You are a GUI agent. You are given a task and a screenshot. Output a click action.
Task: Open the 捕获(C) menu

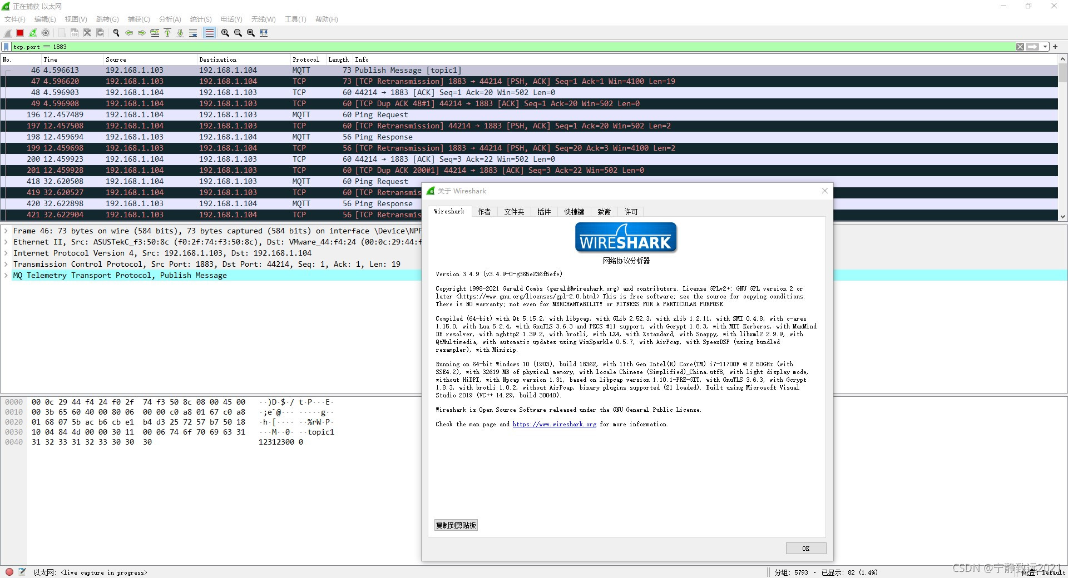pos(139,19)
